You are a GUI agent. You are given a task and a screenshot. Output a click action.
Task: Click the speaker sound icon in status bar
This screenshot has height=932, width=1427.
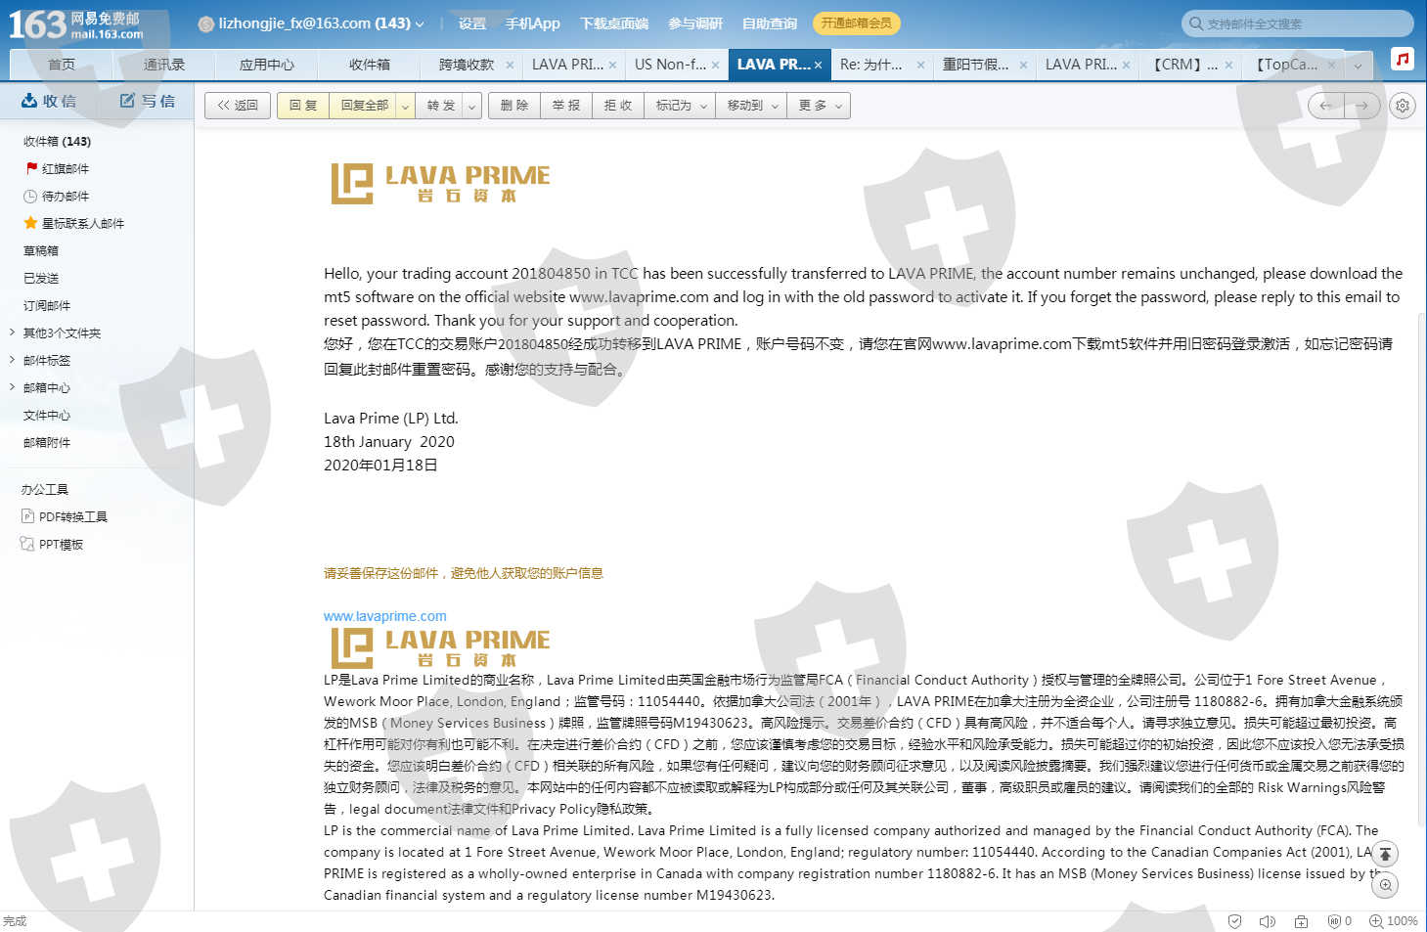pos(1268,921)
